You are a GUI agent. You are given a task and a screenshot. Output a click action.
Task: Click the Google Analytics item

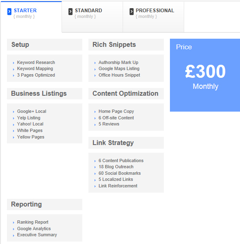pyautogui.click(x=34, y=229)
